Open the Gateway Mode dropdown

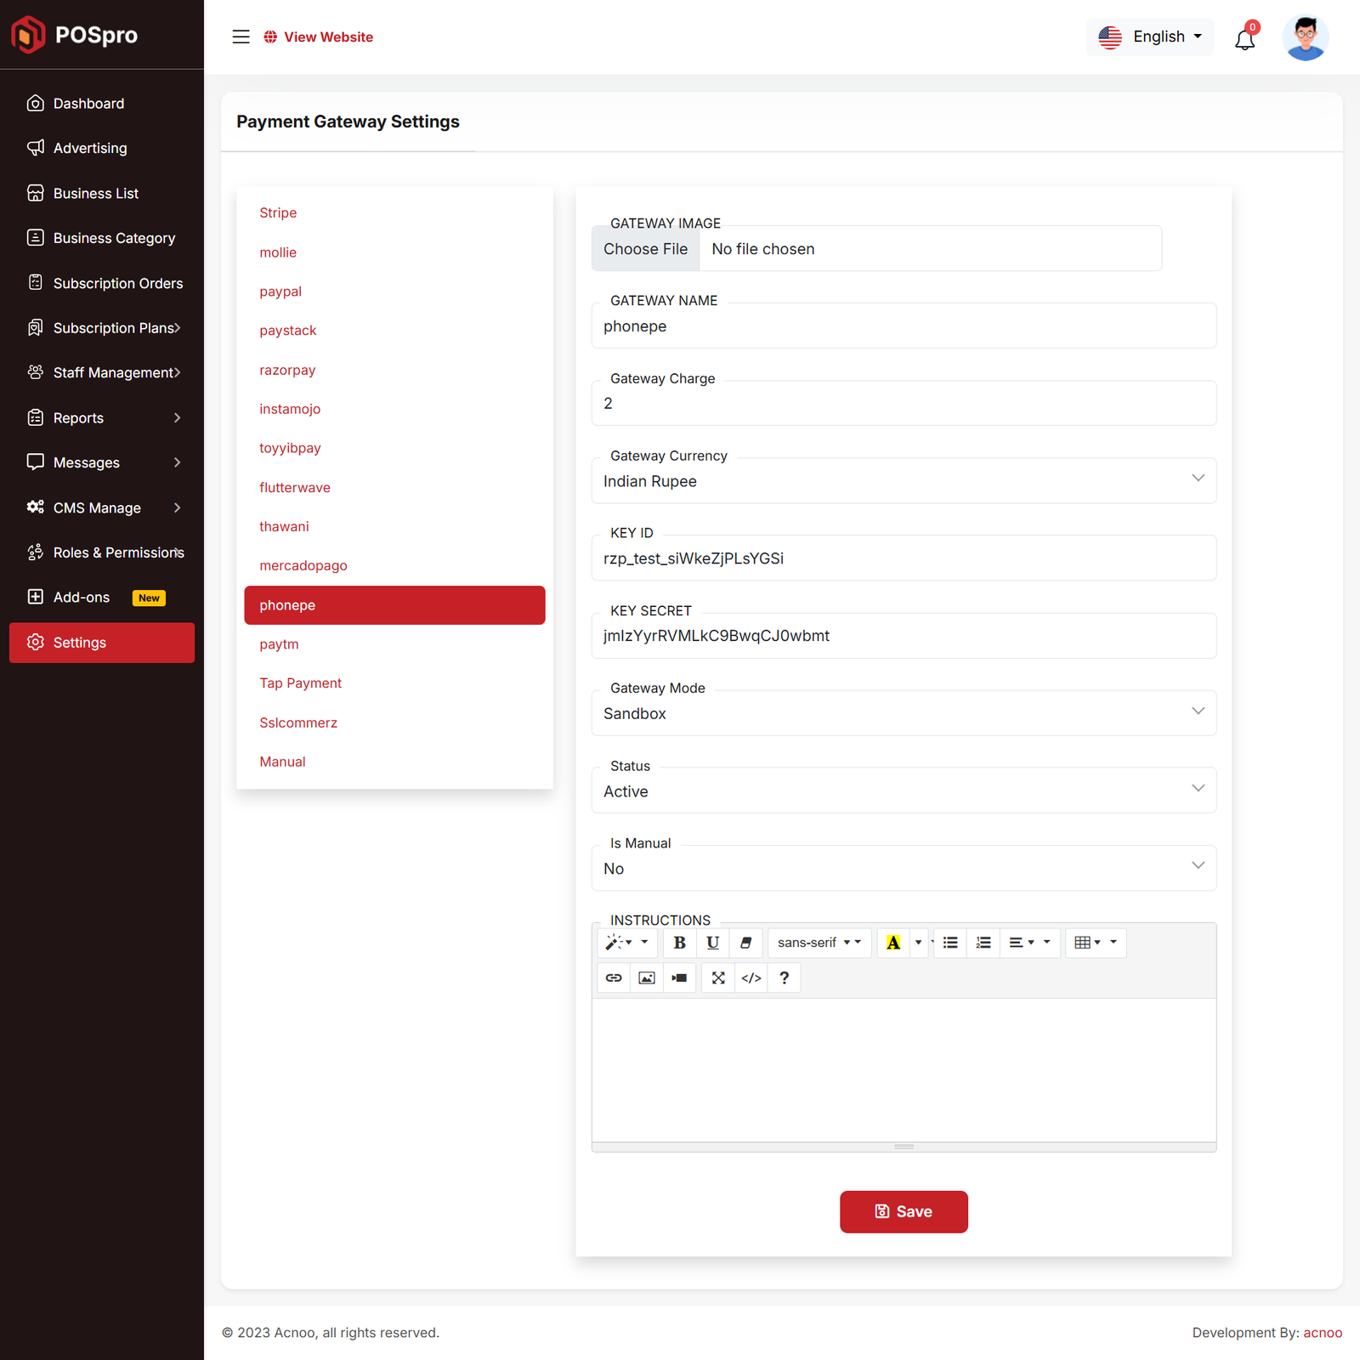click(x=903, y=713)
